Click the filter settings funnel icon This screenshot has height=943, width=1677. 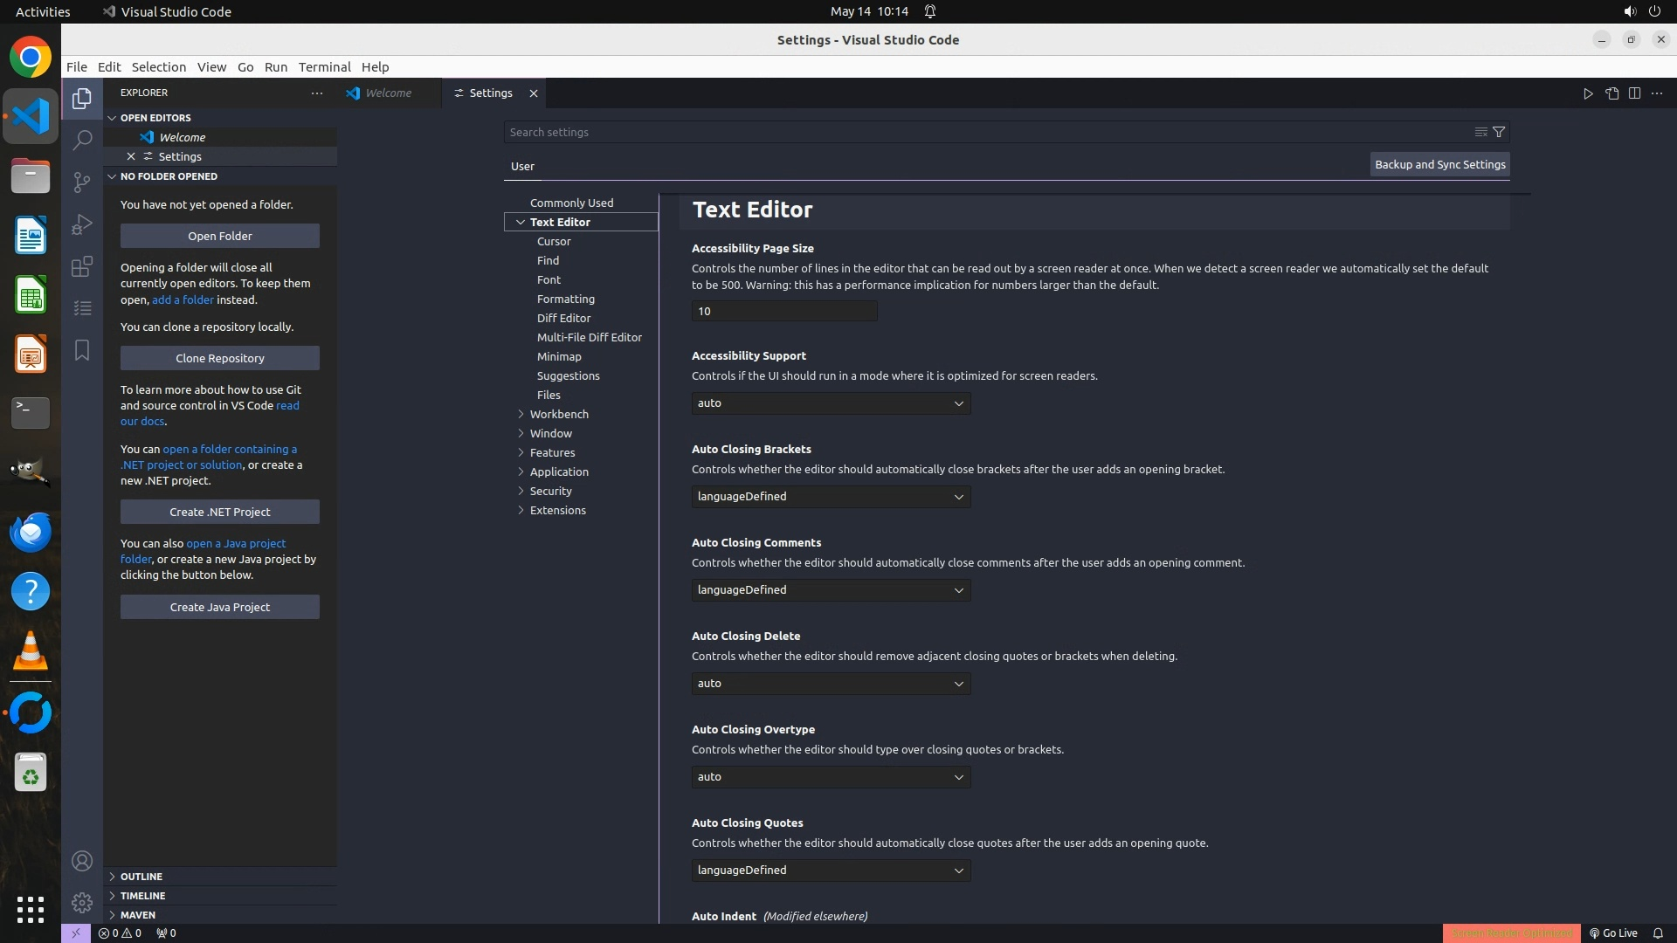point(1499,132)
